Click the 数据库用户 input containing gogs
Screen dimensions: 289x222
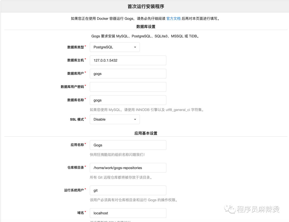point(128,74)
